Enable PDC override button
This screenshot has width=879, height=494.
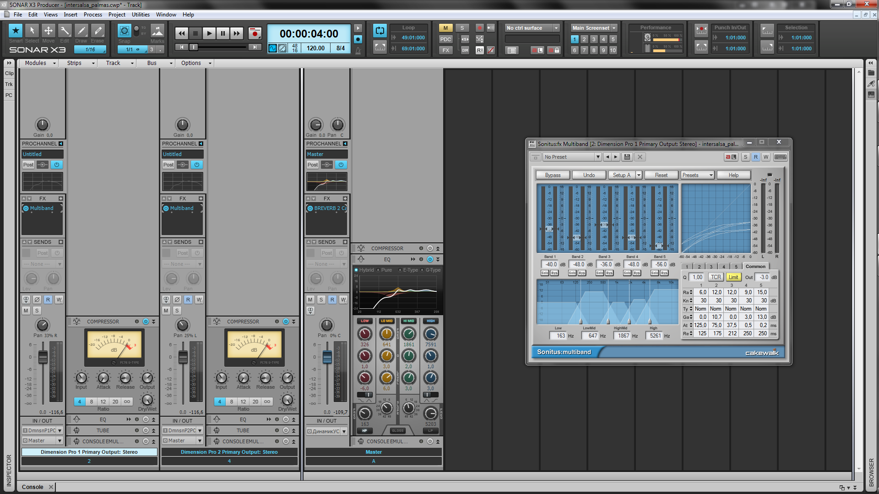click(445, 39)
